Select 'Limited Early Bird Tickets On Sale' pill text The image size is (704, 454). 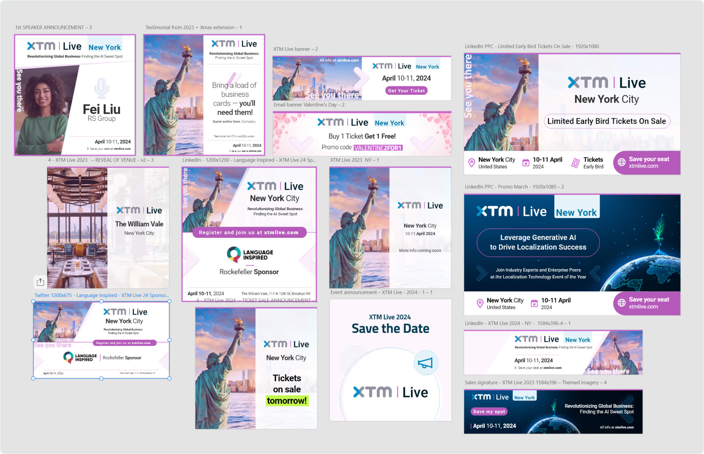click(606, 121)
